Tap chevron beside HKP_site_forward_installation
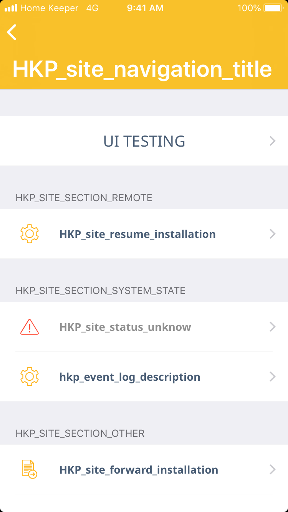Viewport: 288px width, 512px height. [x=273, y=470]
